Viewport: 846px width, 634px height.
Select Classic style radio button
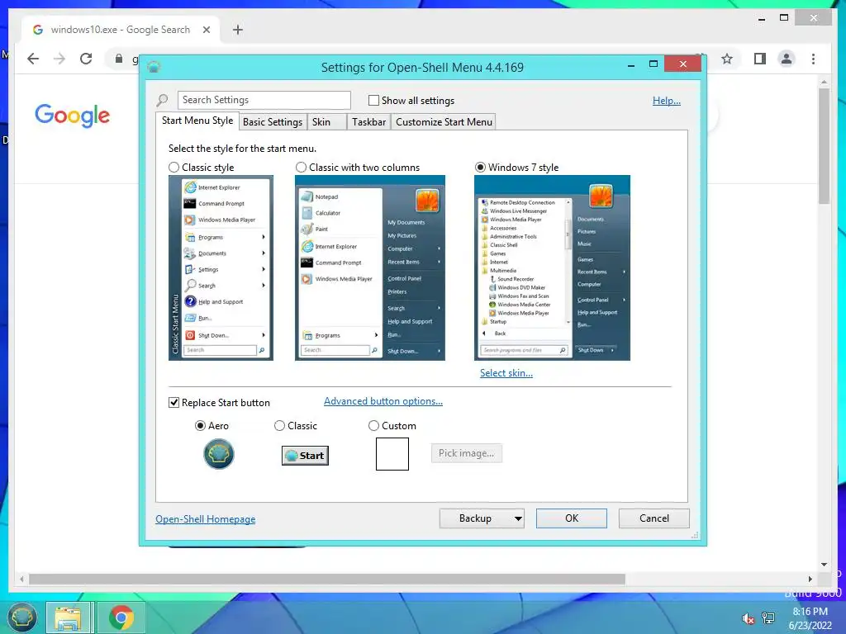coord(173,168)
